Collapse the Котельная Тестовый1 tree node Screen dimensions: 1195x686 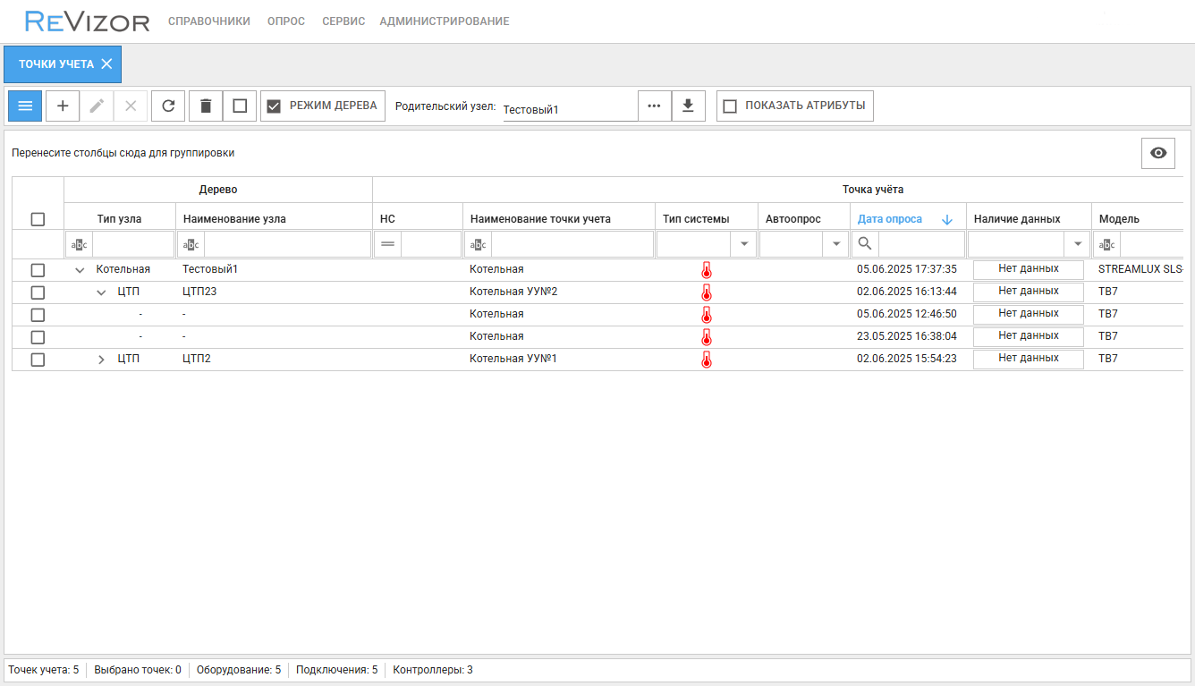coord(80,269)
